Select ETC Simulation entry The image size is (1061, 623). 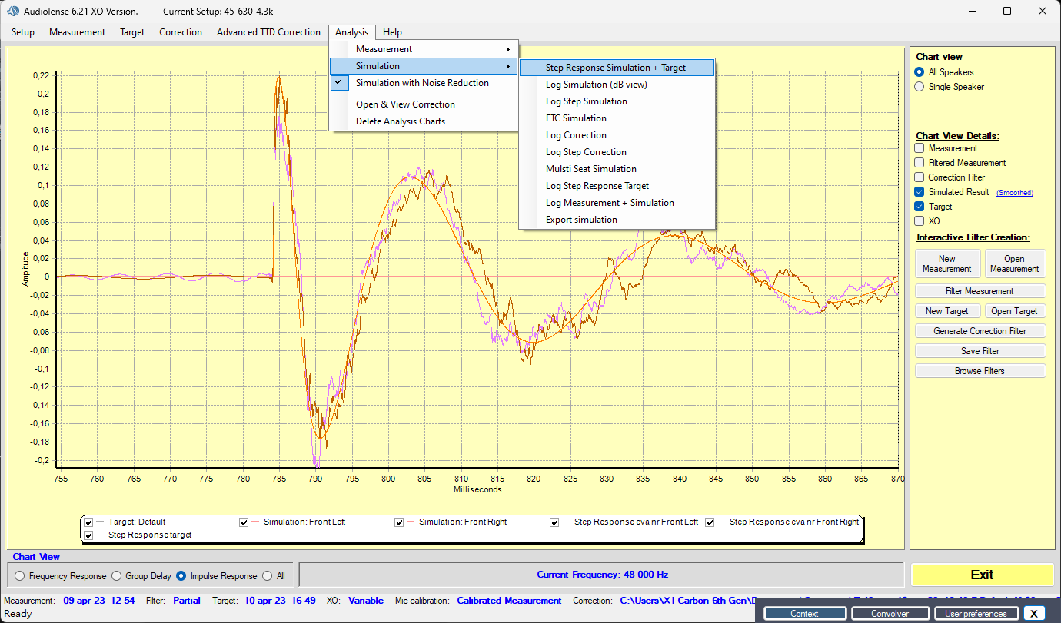coord(617,118)
